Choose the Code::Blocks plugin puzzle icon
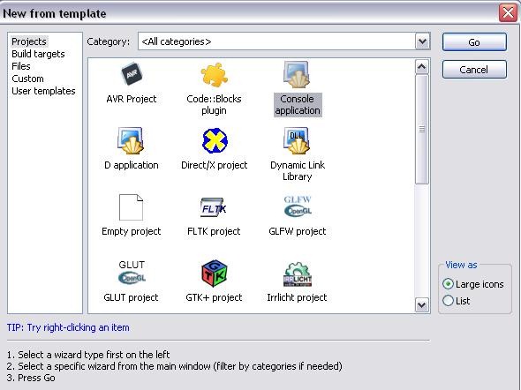 (x=214, y=74)
